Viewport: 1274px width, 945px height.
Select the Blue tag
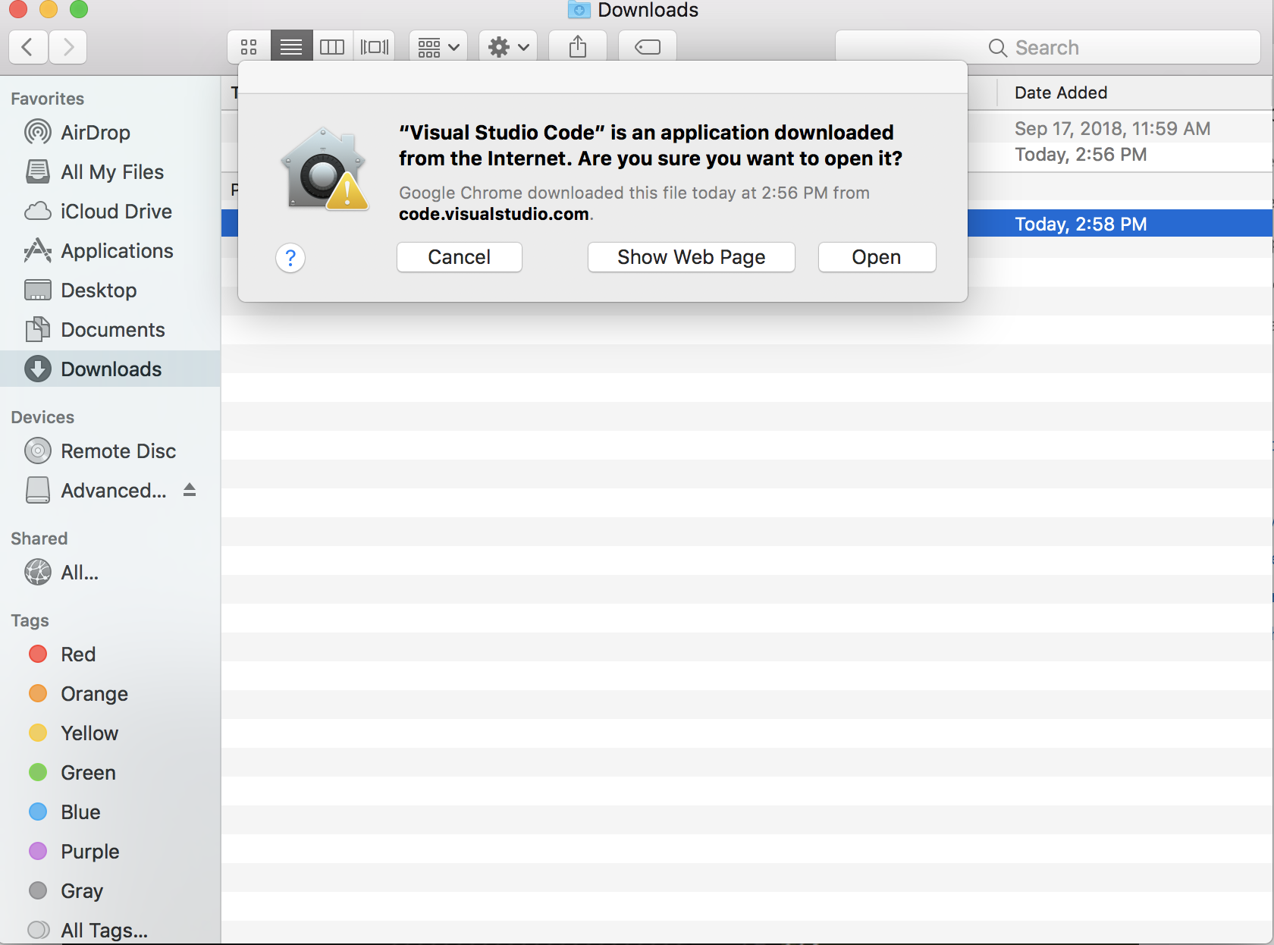tap(110, 812)
